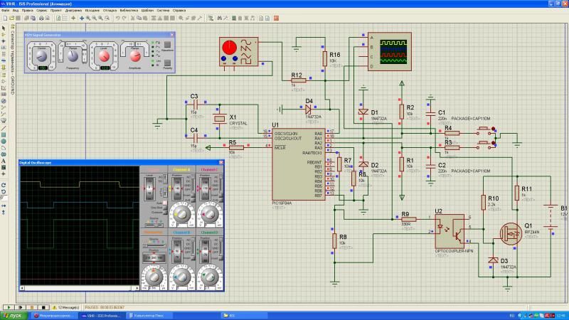
Task: Open the Отладка menu
Action: point(110,11)
